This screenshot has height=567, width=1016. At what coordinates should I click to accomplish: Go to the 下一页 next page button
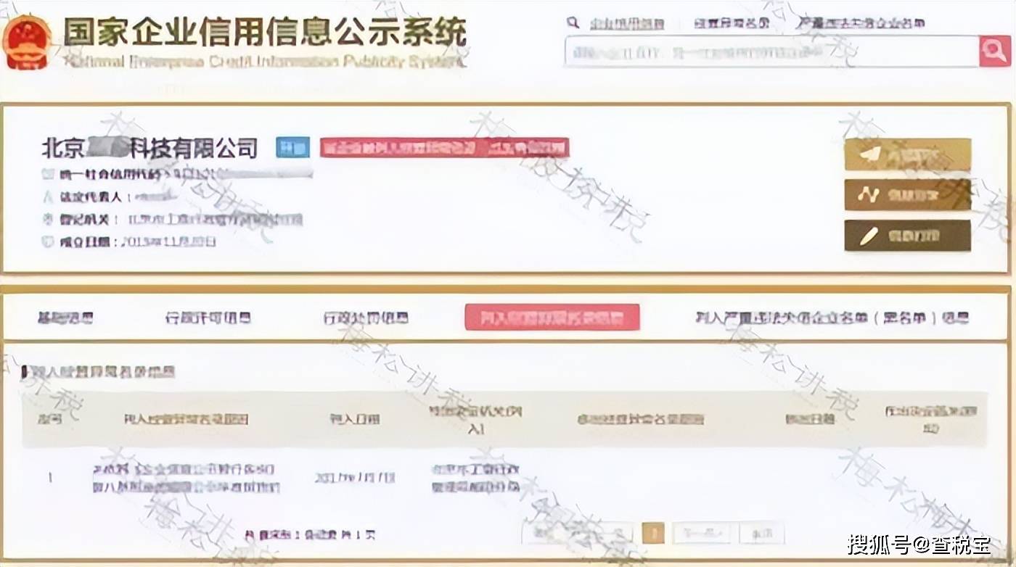[x=701, y=534]
